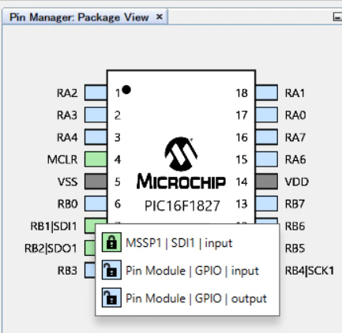Screen dimensions: 342x333
Task: Click the PIC16F1827 device name
Action: pyautogui.click(x=182, y=206)
